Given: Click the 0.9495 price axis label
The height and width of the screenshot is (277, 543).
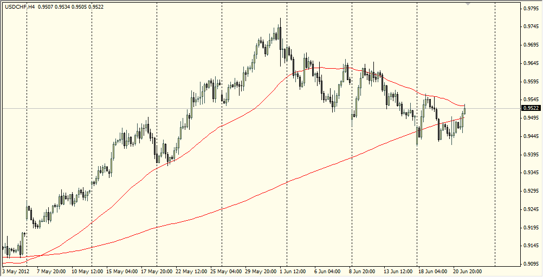Looking at the screenshot, I should [532, 118].
